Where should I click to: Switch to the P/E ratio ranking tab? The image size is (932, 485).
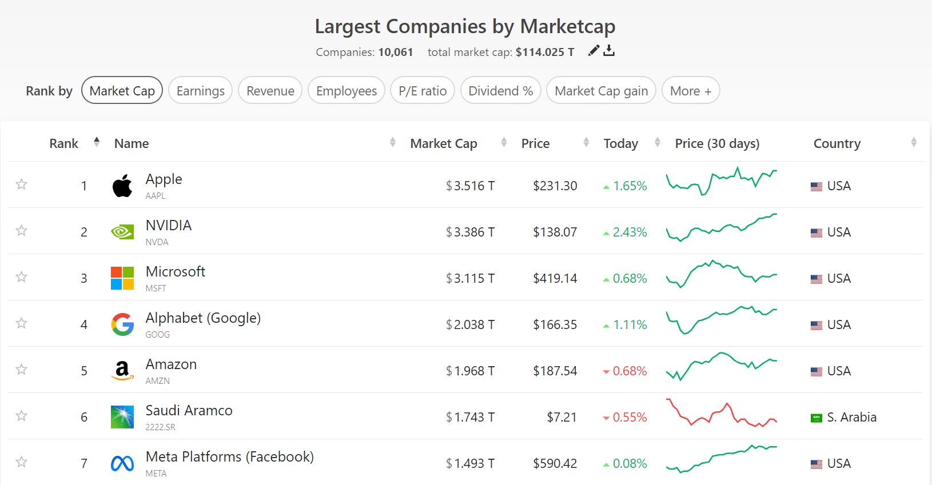point(423,90)
